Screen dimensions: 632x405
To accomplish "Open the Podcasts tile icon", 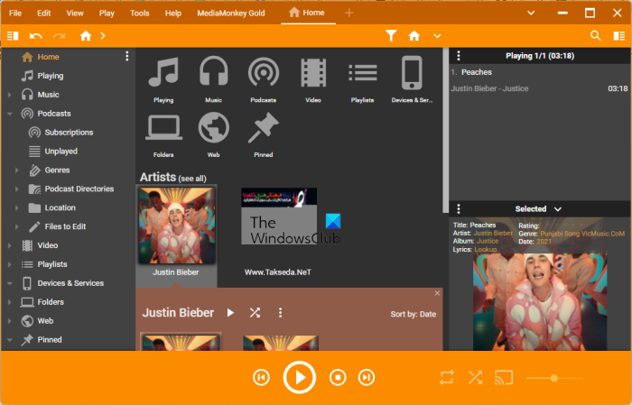I will pos(264,75).
